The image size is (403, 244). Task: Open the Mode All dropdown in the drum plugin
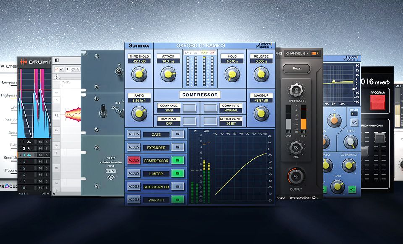tap(46, 193)
